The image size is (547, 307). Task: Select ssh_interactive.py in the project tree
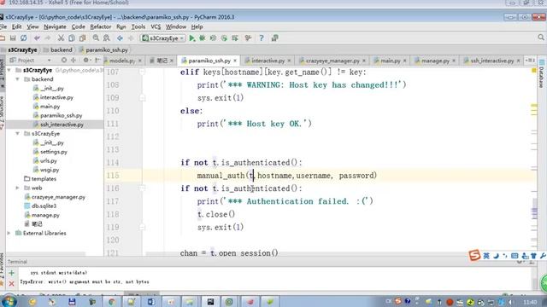(62, 125)
